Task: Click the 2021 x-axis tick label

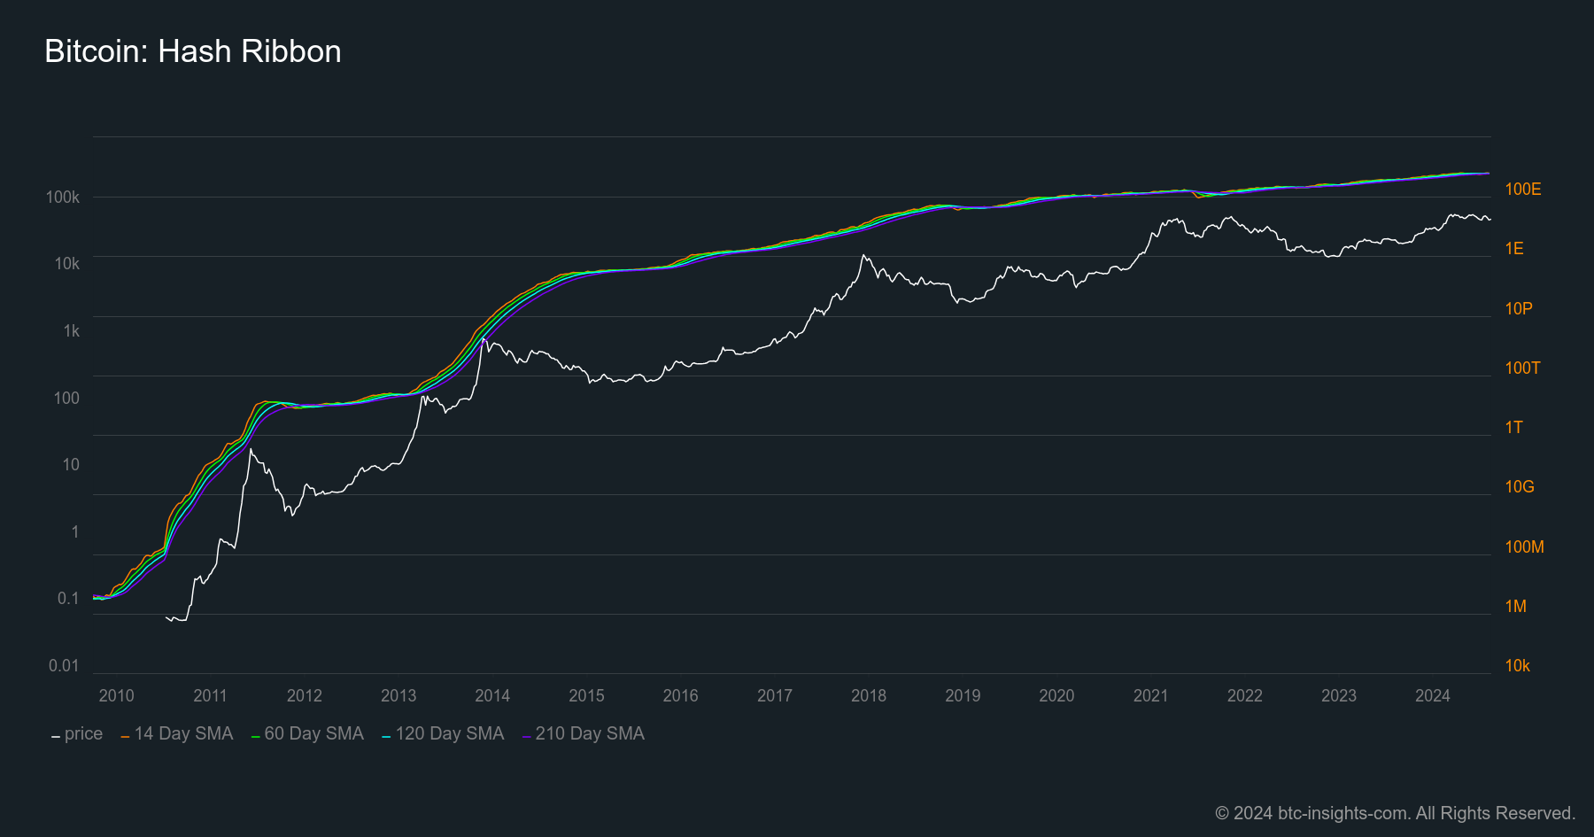Action: 1150,696
